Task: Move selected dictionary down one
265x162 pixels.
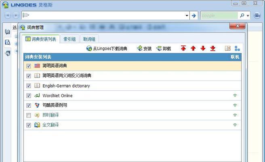Action: tap(203, 48)
